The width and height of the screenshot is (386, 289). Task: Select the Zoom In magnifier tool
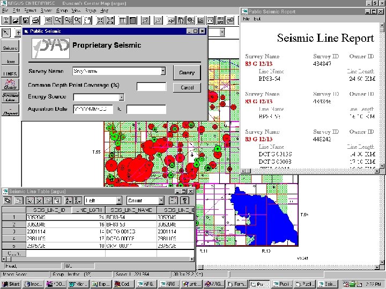58,20
